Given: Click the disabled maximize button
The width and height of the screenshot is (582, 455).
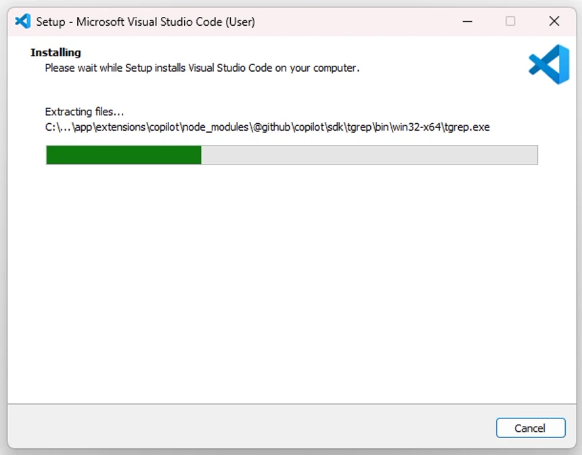Looking at the screenshot, I should click(510, 21).
